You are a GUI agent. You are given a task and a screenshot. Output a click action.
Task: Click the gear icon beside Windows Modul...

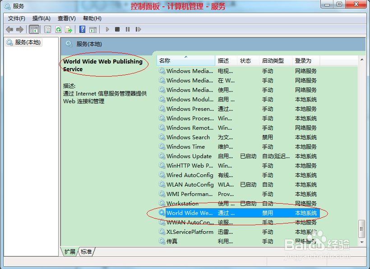click(162, 100)
